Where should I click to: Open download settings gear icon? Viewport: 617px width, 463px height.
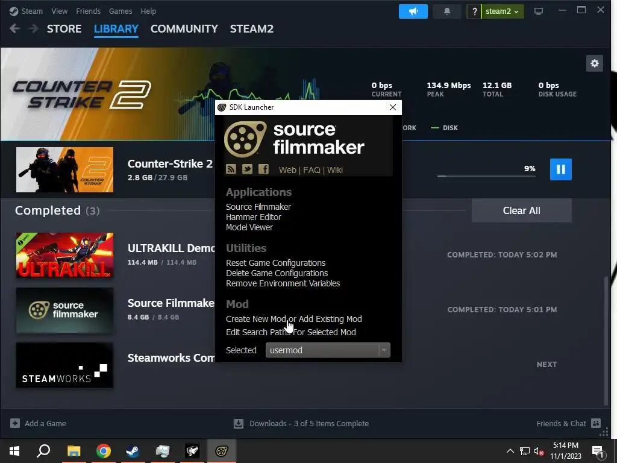click(595, 63)
